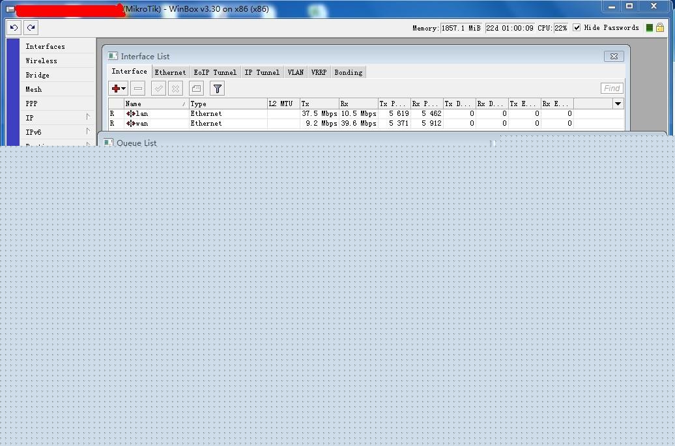Click the Rx P... column header
675x446 pixels.
(x=427, y=104)
